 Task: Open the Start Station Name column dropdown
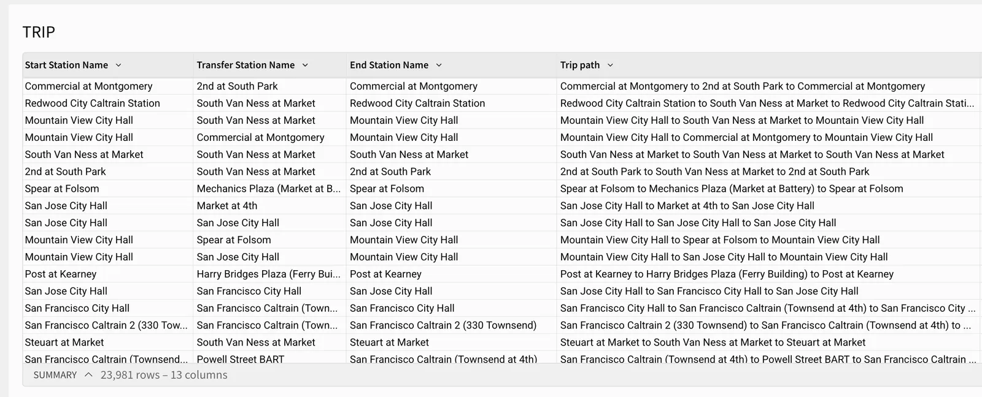tap(118, 65)
